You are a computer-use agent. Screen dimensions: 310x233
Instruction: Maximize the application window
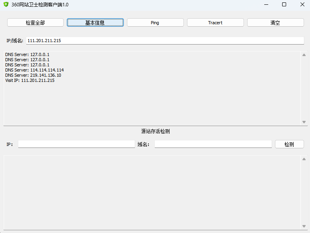[284, 4]
